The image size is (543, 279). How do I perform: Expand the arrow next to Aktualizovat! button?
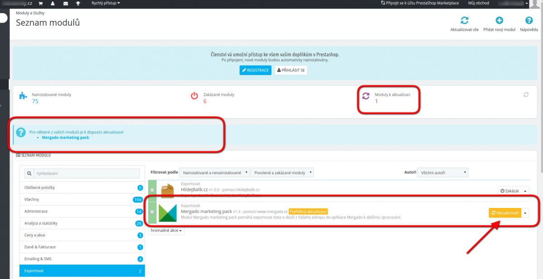point(525,213)
